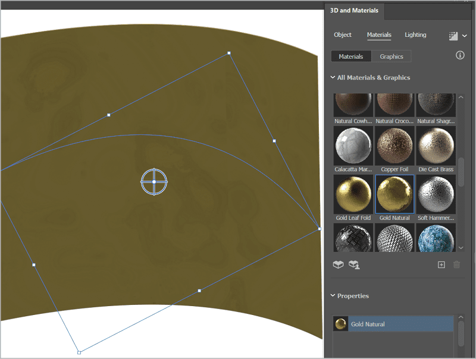
Task: Click the info icon in Materials panel
Action: tap(460, 55)
